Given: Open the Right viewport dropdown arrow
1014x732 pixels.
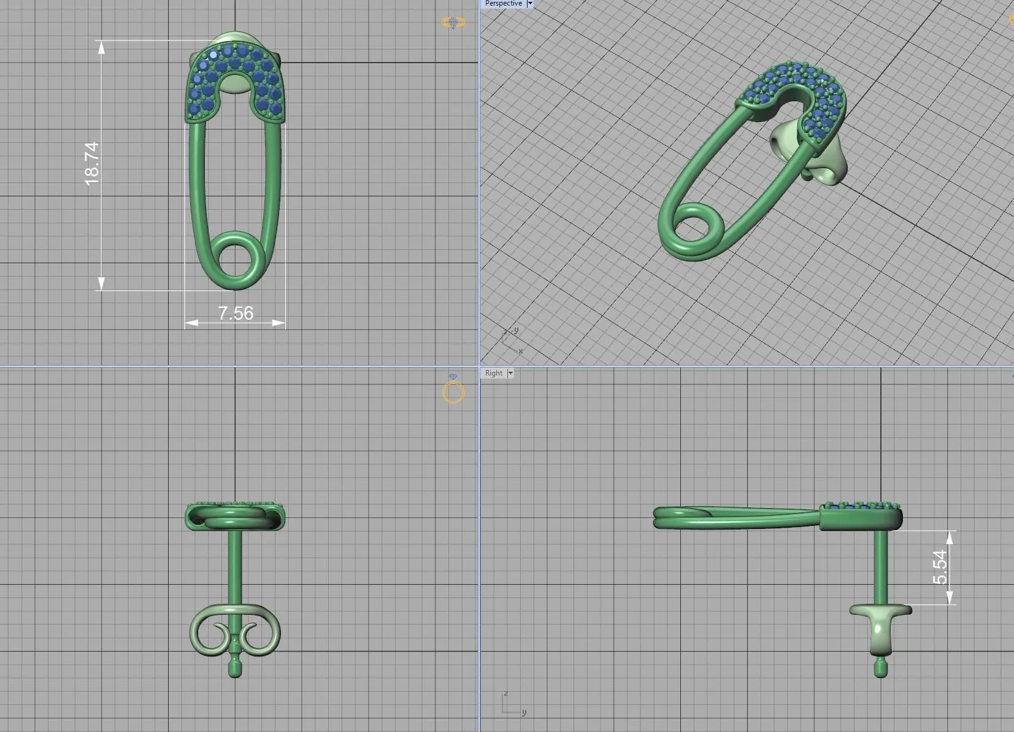Looking at the screenshot, I should click(x=510, y=373).
